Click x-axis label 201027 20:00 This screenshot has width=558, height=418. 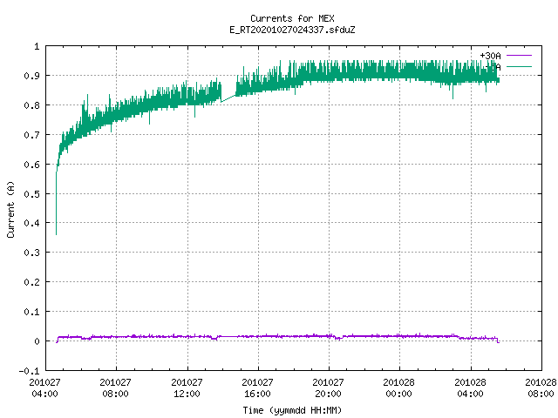click(x=328, y=388)
